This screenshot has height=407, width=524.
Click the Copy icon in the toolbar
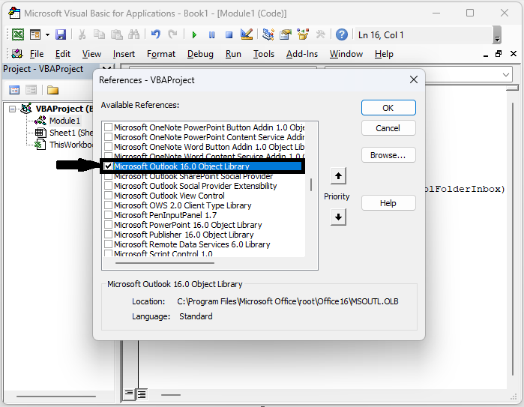tap(99, 34)
